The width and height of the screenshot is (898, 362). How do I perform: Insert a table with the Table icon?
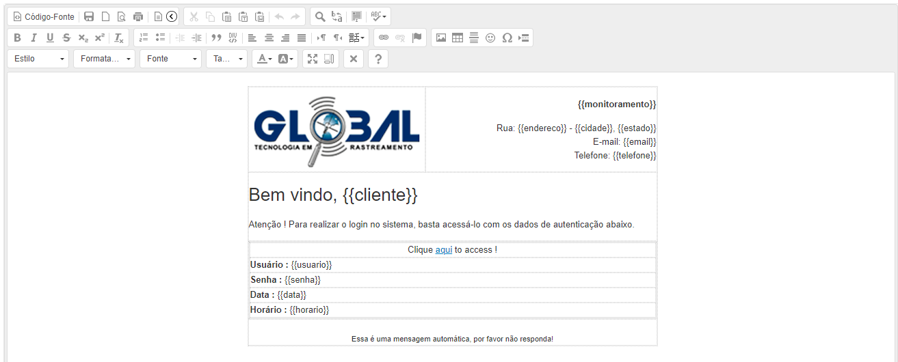458,38
